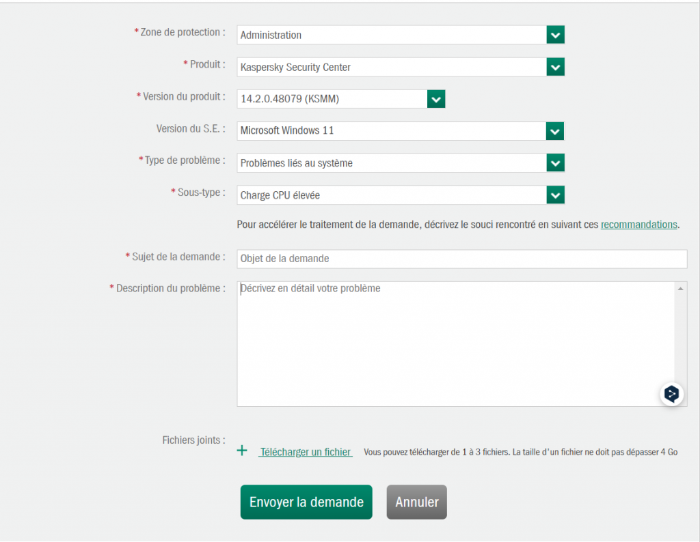
Task: Open the Version du S.E. dropdown arrow
Action: pos(555,131)
